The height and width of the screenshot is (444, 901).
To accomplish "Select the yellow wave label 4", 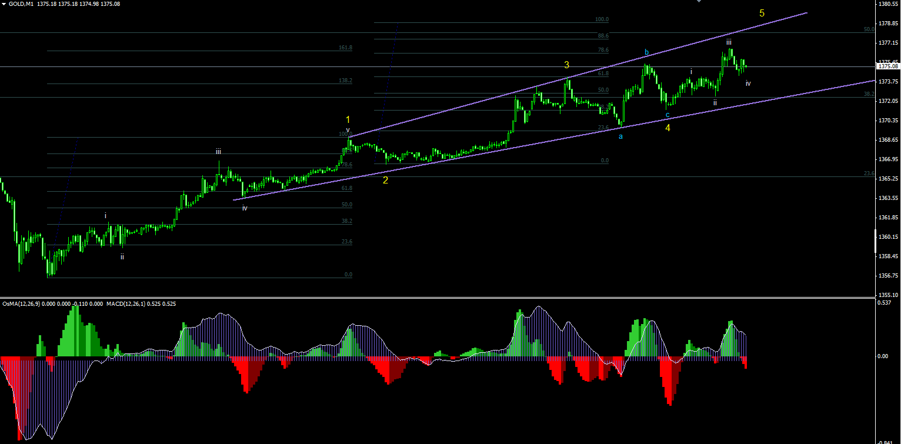I will 668,128.
